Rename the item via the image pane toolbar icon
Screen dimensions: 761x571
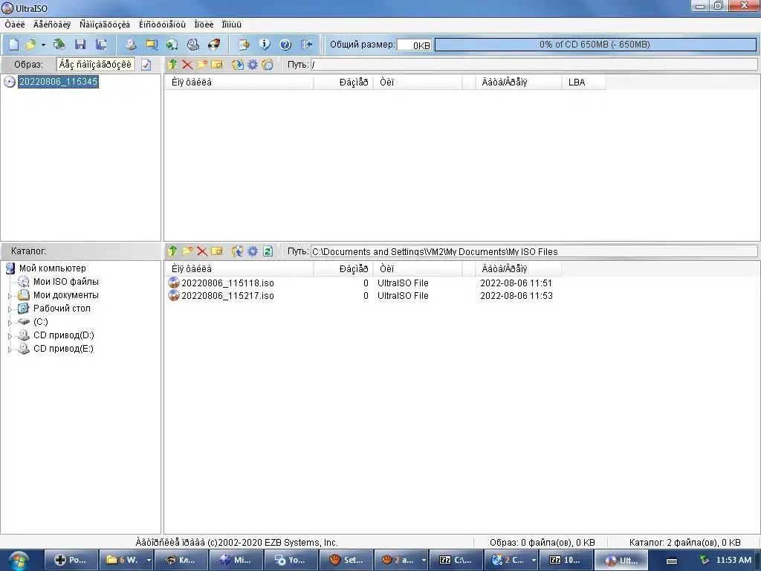click(x=217, y=65)
